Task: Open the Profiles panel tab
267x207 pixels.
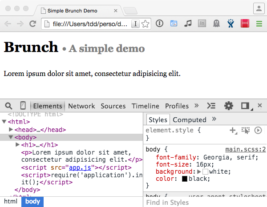Action: click(177, 106)
